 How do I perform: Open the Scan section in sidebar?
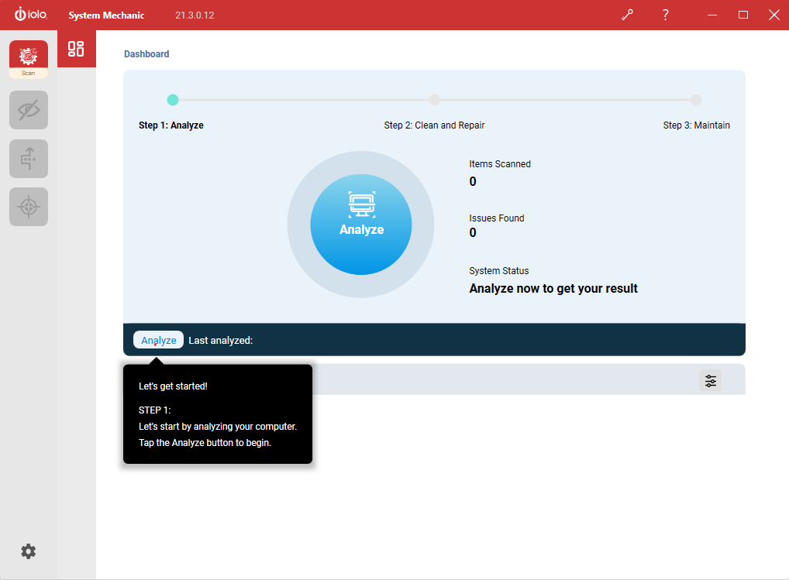tap(29, 59)
